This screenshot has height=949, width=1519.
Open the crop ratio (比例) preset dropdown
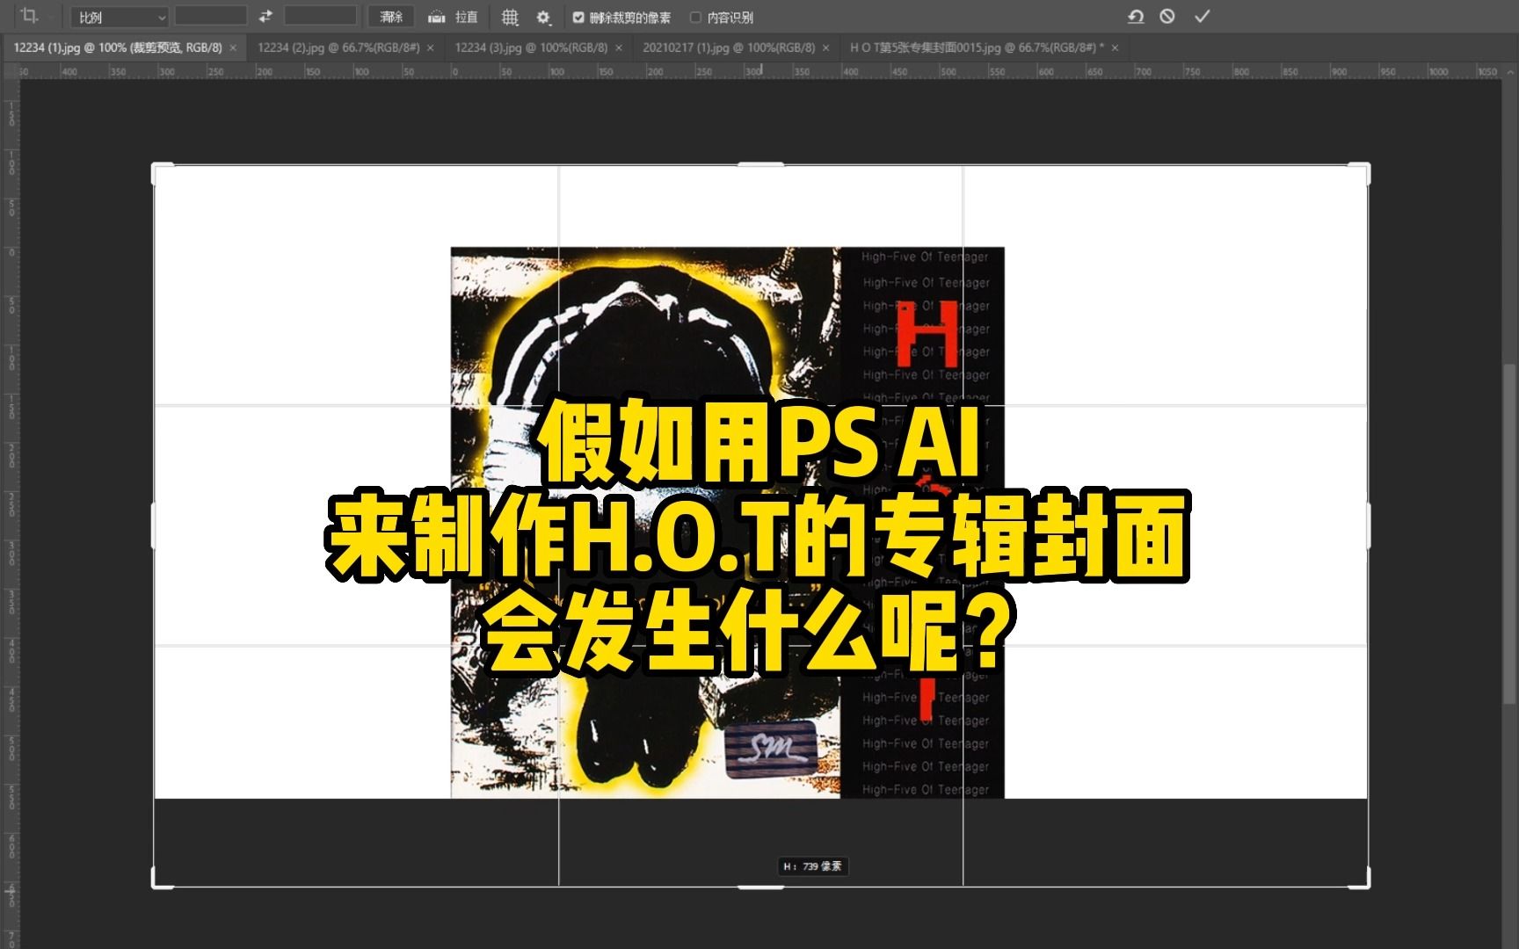119,17
